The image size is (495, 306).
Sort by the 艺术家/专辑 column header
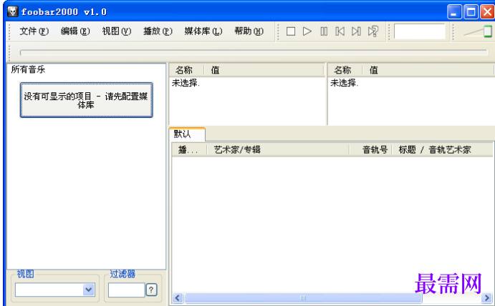pyautogui.click(x=278, y=150)
